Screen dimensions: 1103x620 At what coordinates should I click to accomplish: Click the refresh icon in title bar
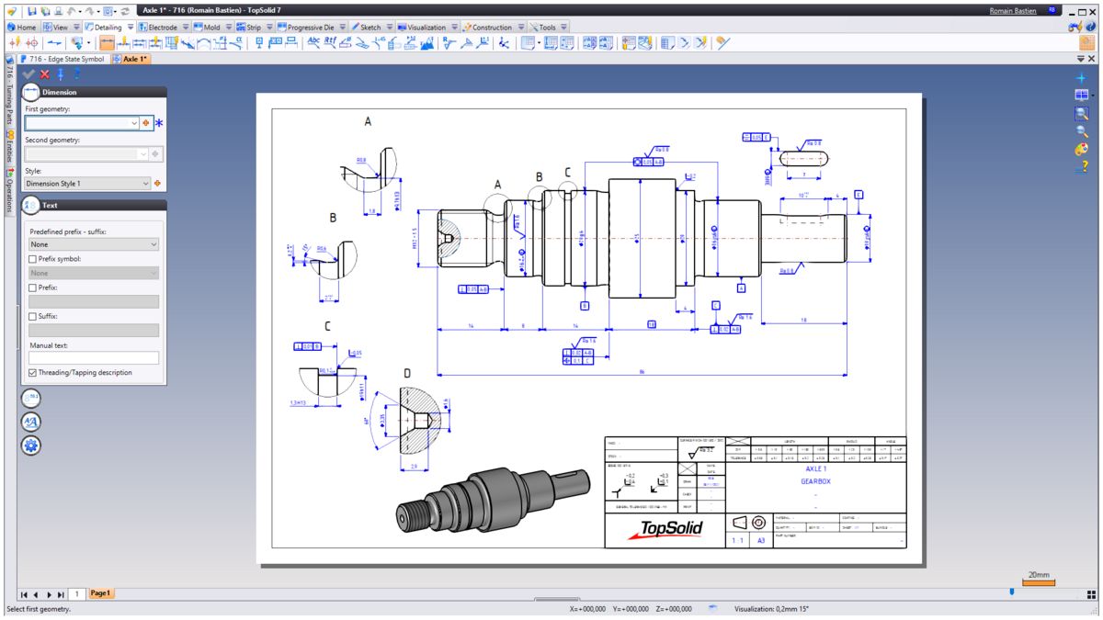click(124, 11)
